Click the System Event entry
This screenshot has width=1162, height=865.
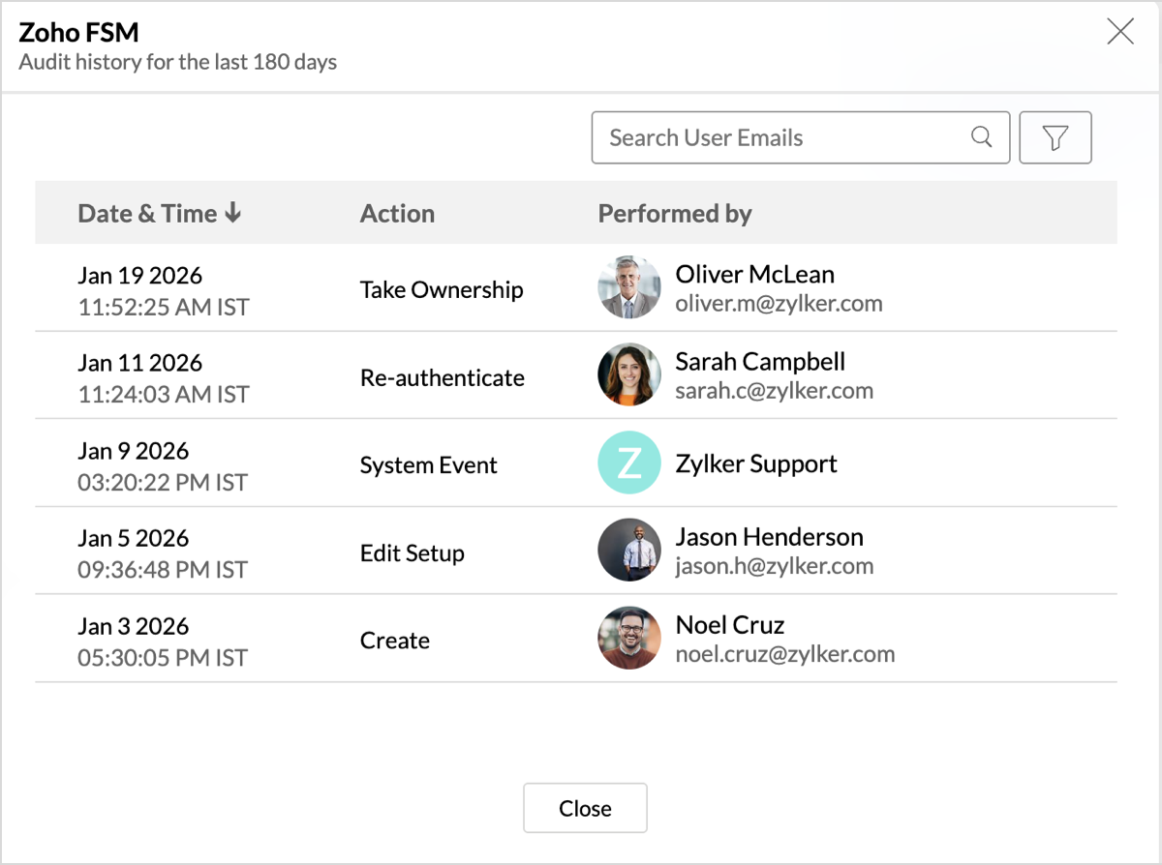tap(428, 465)
